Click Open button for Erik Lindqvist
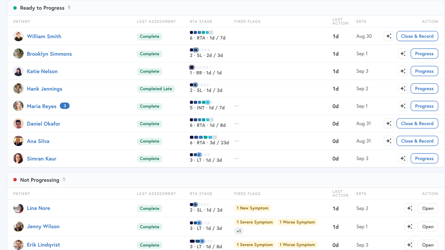 (428, 245)
